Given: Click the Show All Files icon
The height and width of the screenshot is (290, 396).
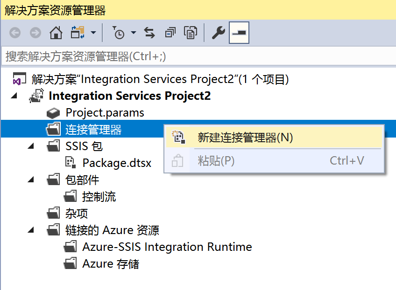Looking at the screenshot, I should pyautogui.click(x=190, y=33).
